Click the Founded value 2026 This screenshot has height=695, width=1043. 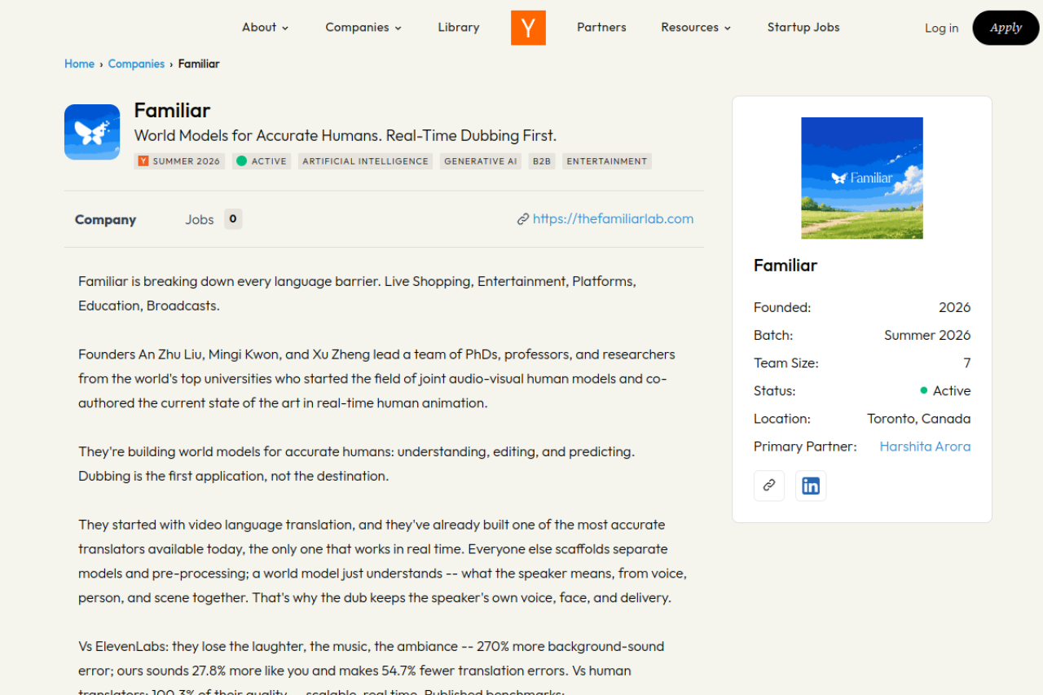pyautogui.click(x=955, y=307)
